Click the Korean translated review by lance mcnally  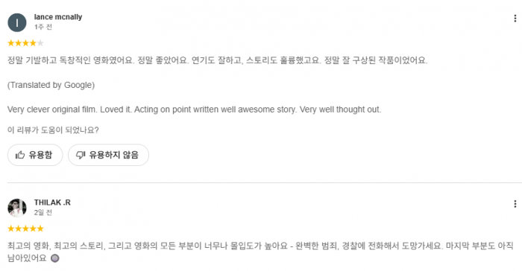tap(218, 60)
